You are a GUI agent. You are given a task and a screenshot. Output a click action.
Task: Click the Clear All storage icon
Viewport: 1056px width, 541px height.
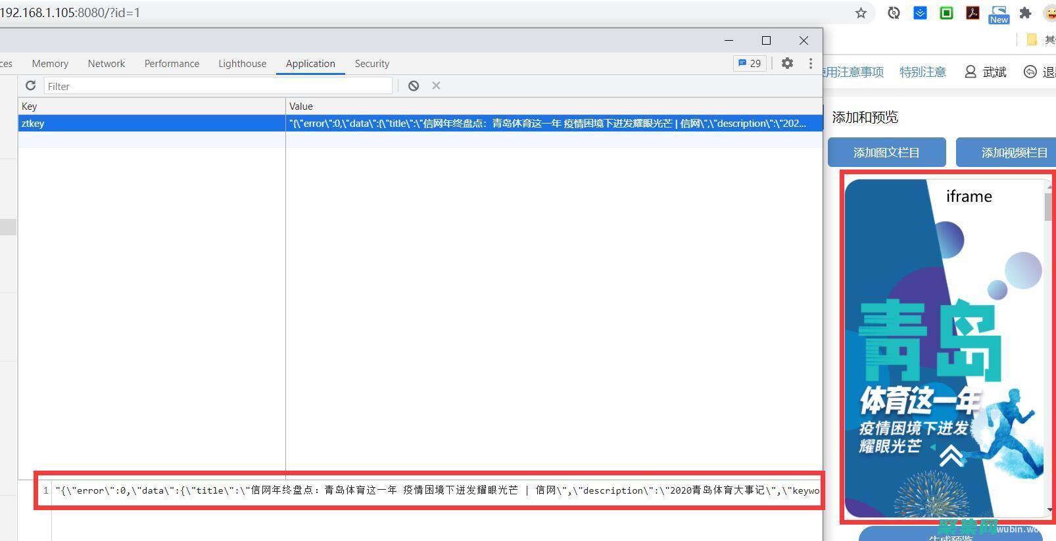tap(414, 85)
